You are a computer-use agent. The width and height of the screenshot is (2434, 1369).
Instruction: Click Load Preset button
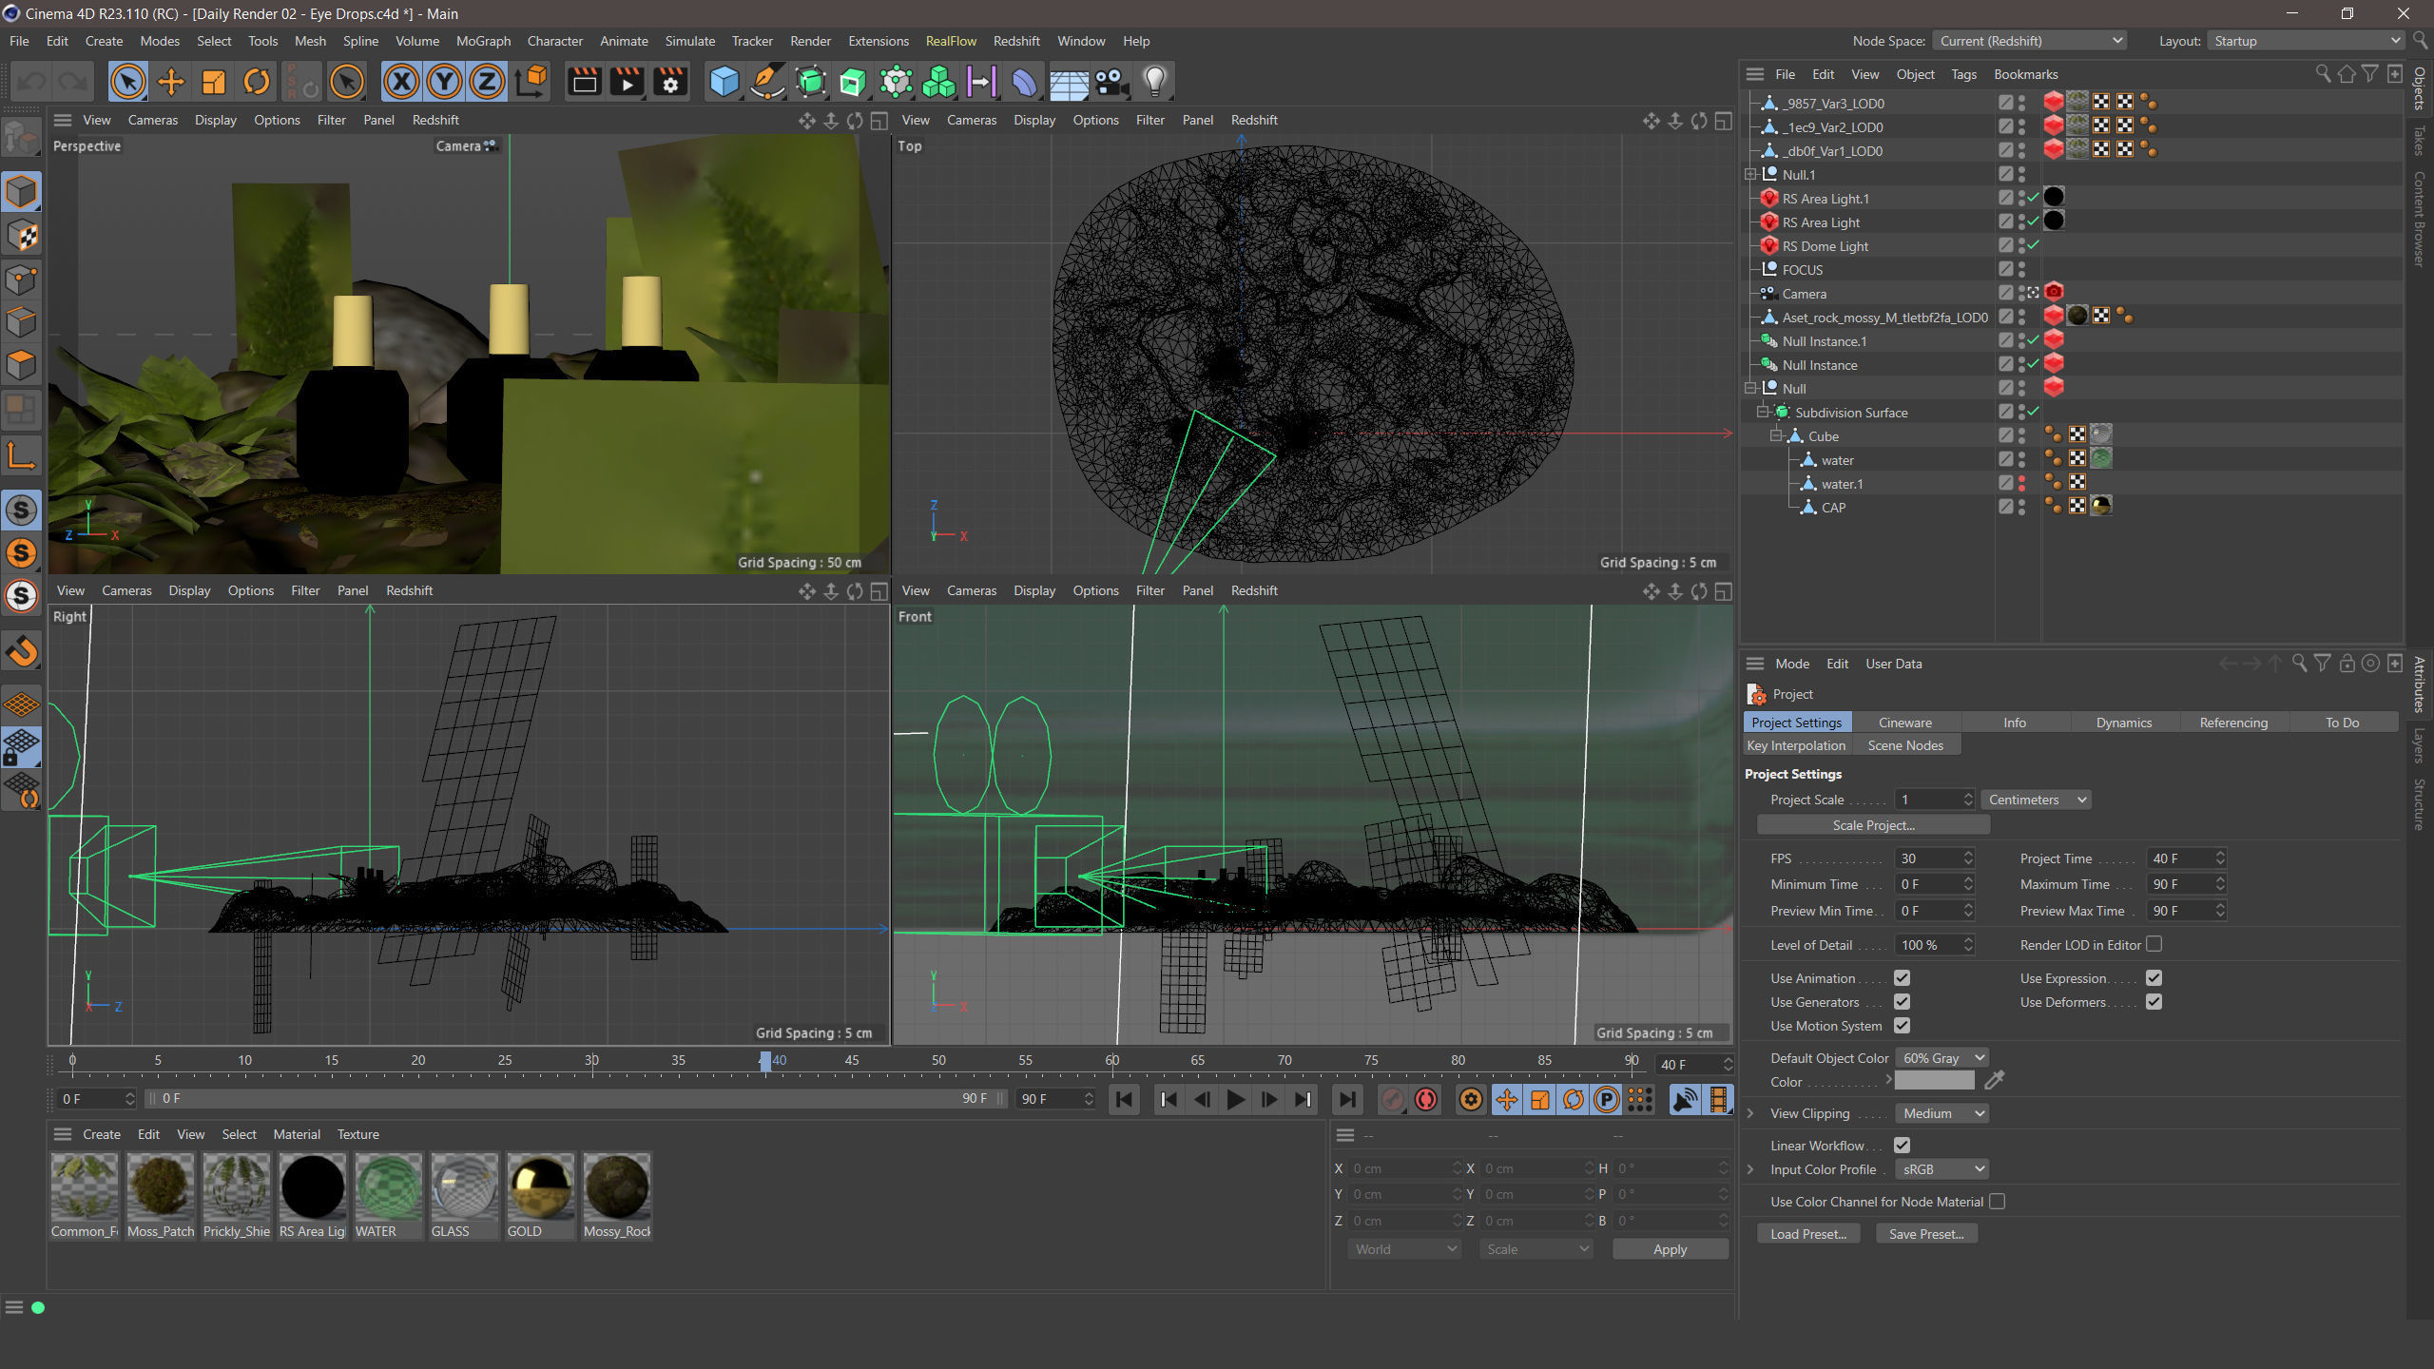(1808, 1234)
